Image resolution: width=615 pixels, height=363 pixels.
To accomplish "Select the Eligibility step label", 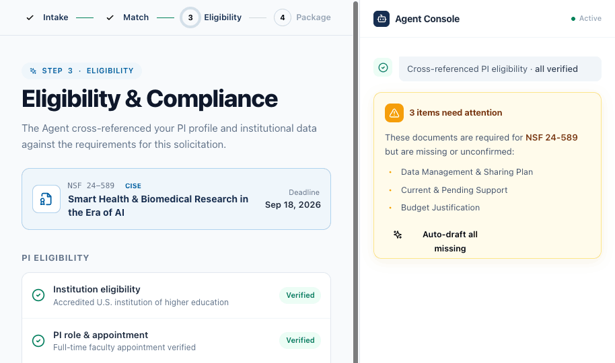I will 223,17.
